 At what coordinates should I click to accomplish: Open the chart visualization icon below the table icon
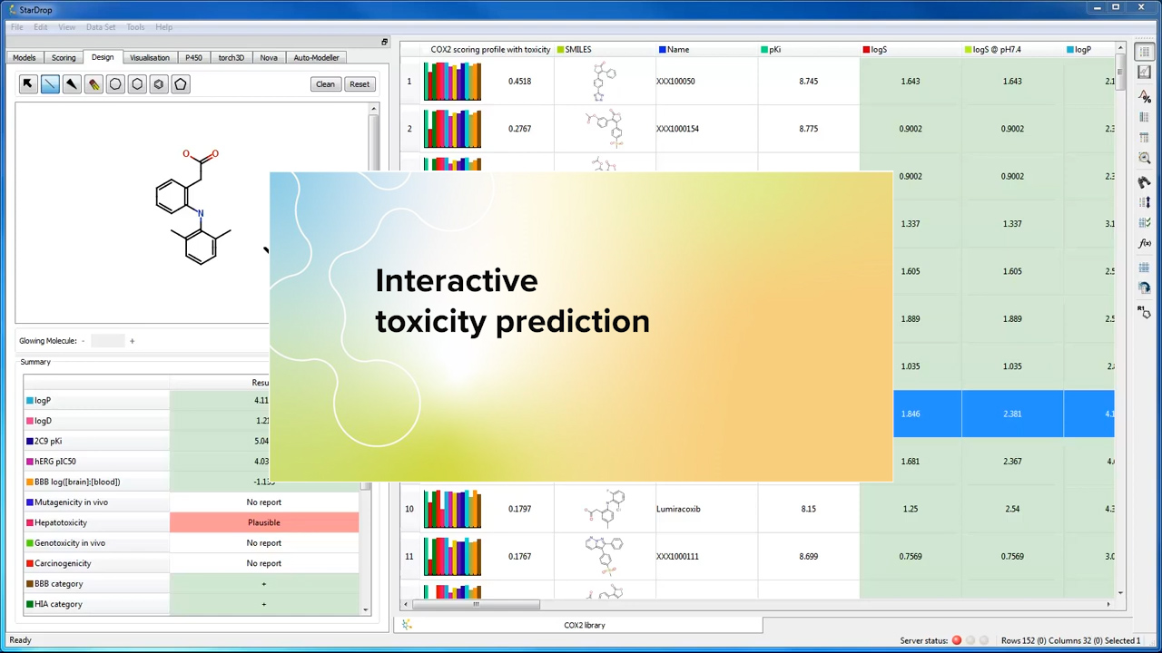[1145, 73]
